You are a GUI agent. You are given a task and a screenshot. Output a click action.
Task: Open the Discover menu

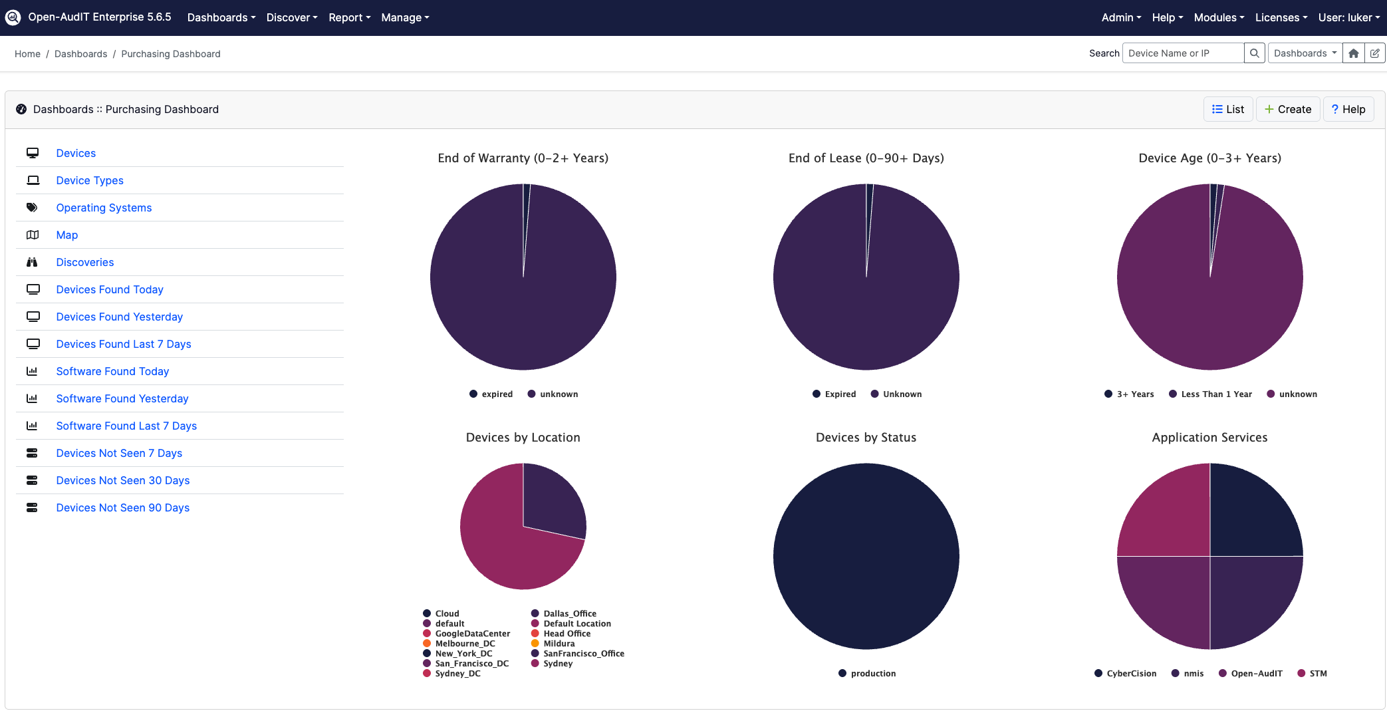pos(291,17)
